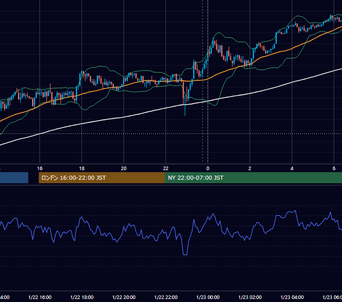The height and width of the screenshot is (302, 342).
Task: Click the 1/22 20:00 date label
Action: (124, 297)
